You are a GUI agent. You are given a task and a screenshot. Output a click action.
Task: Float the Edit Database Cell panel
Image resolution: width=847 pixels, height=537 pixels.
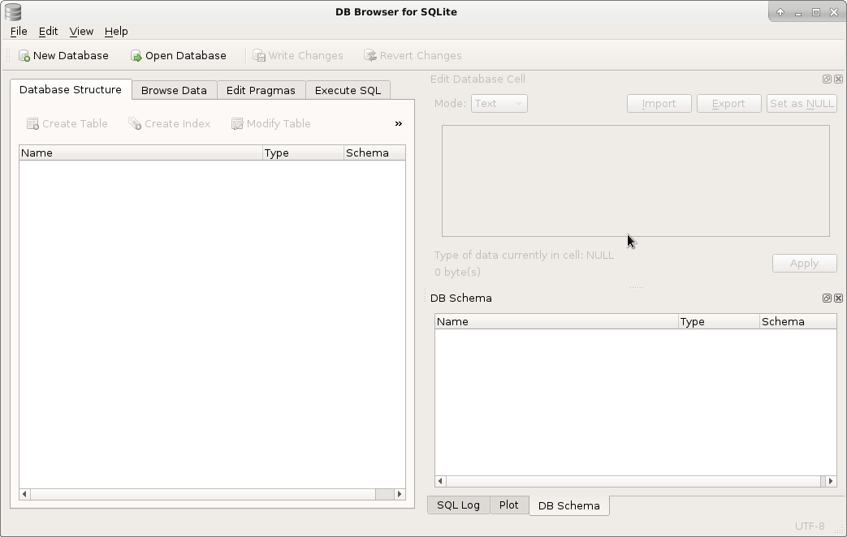[827, 79]
